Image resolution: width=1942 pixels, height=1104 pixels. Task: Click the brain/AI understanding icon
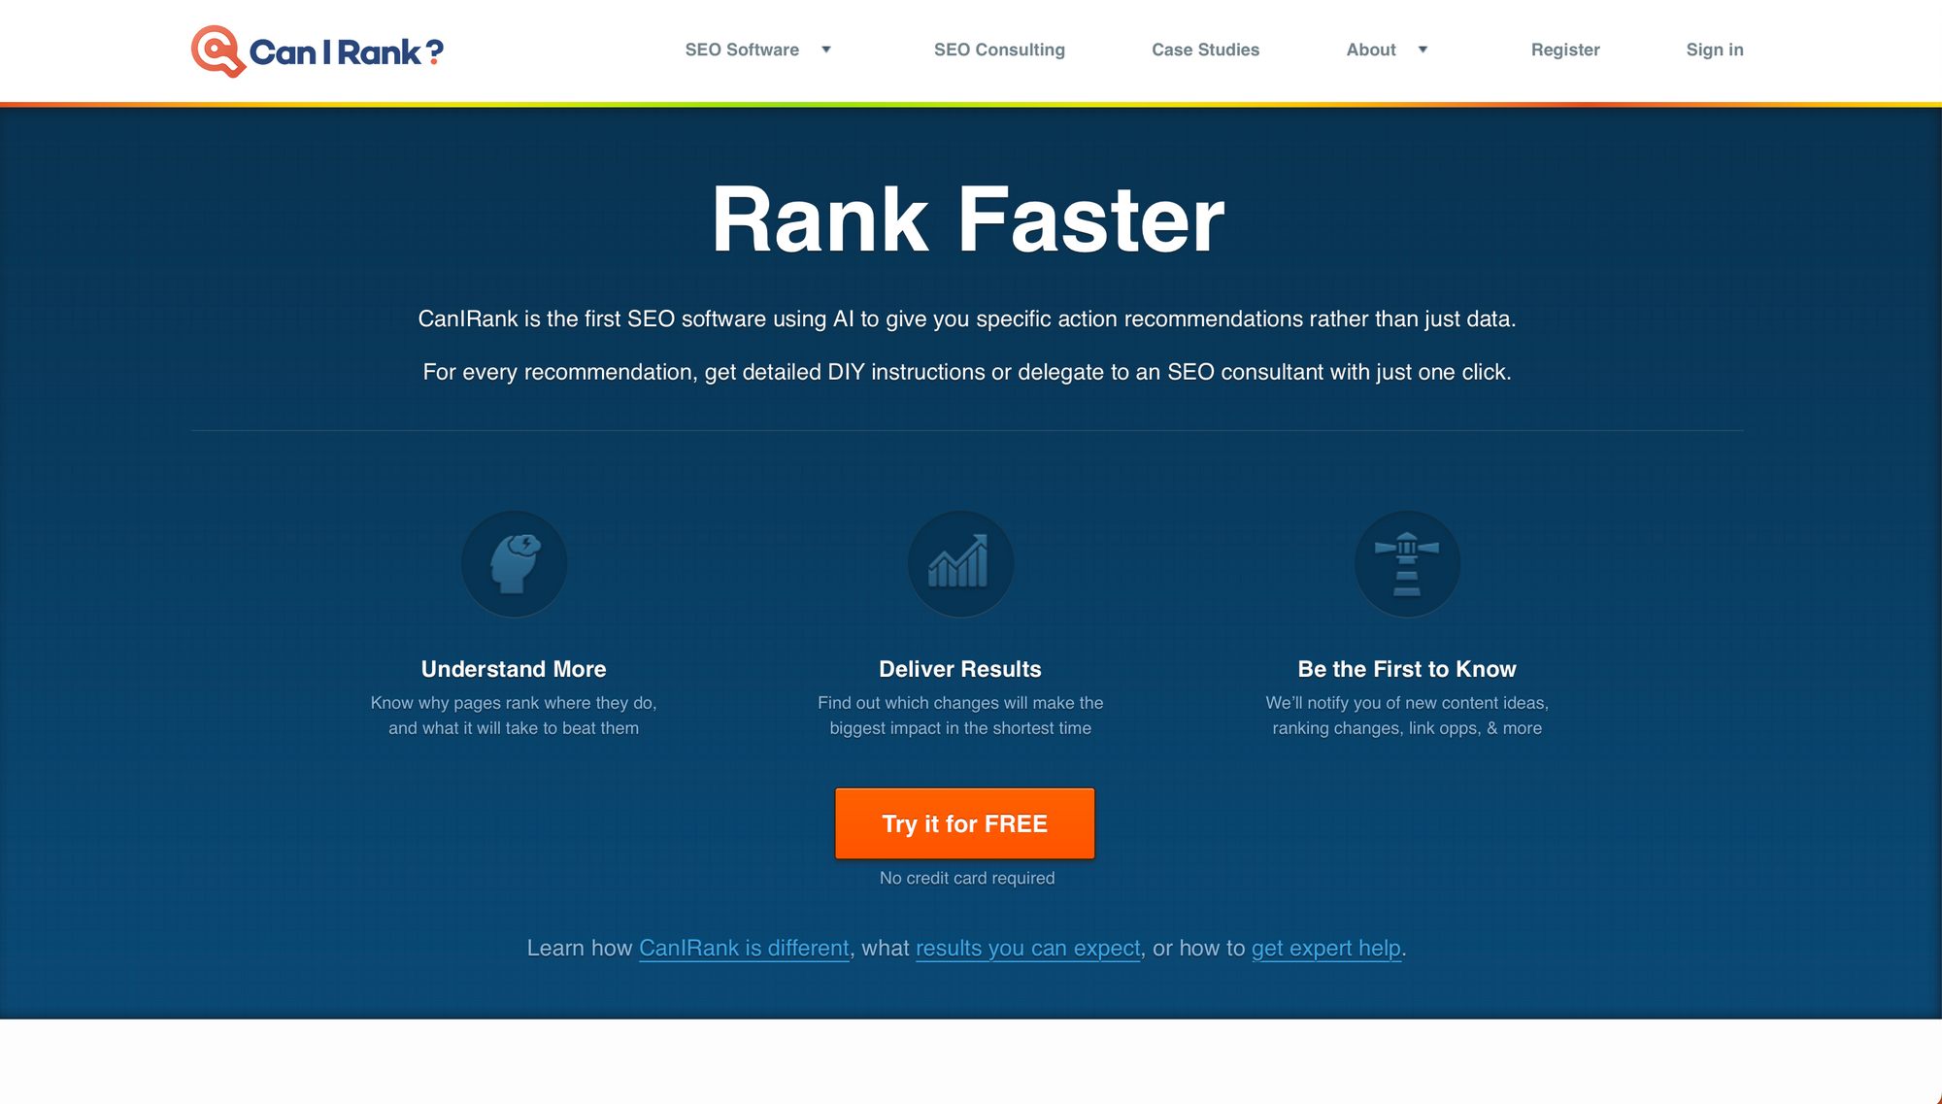pos(514,562)
